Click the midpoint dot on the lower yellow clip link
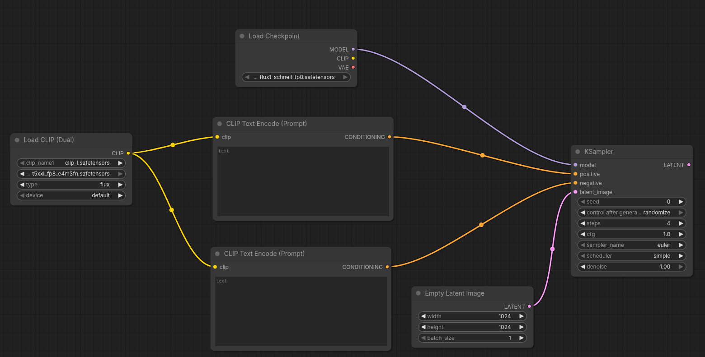705x357 pixels. tap(171, 210)
